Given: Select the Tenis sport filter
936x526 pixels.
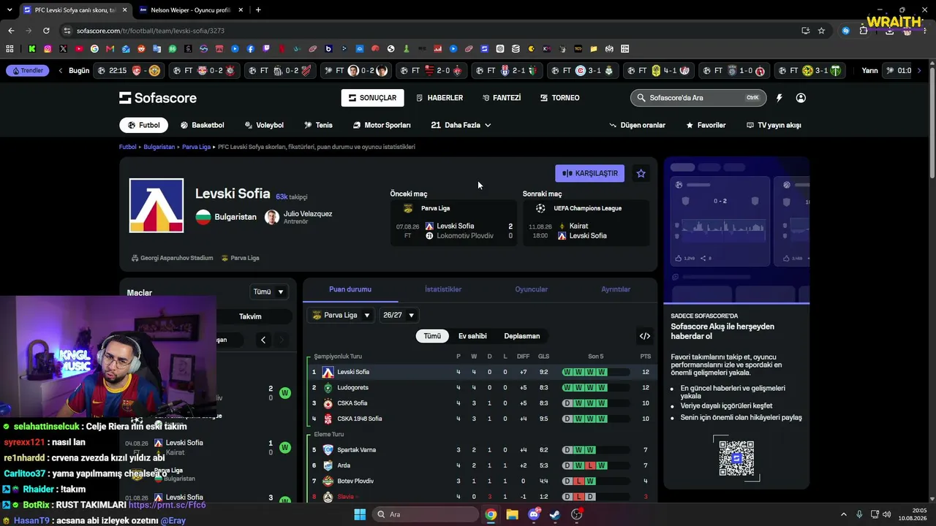Looking at the screenshot, I should point(318,125).
